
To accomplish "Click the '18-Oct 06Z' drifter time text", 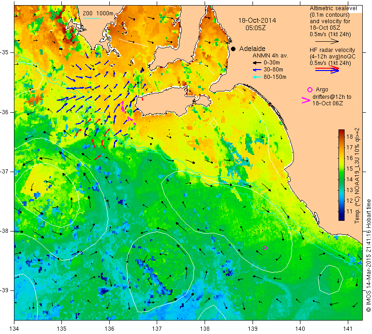I will [x=327, y=103].
